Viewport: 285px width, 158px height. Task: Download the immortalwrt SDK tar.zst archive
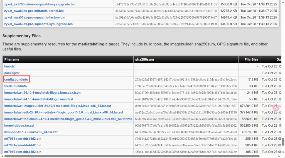[x=64, y=112]
